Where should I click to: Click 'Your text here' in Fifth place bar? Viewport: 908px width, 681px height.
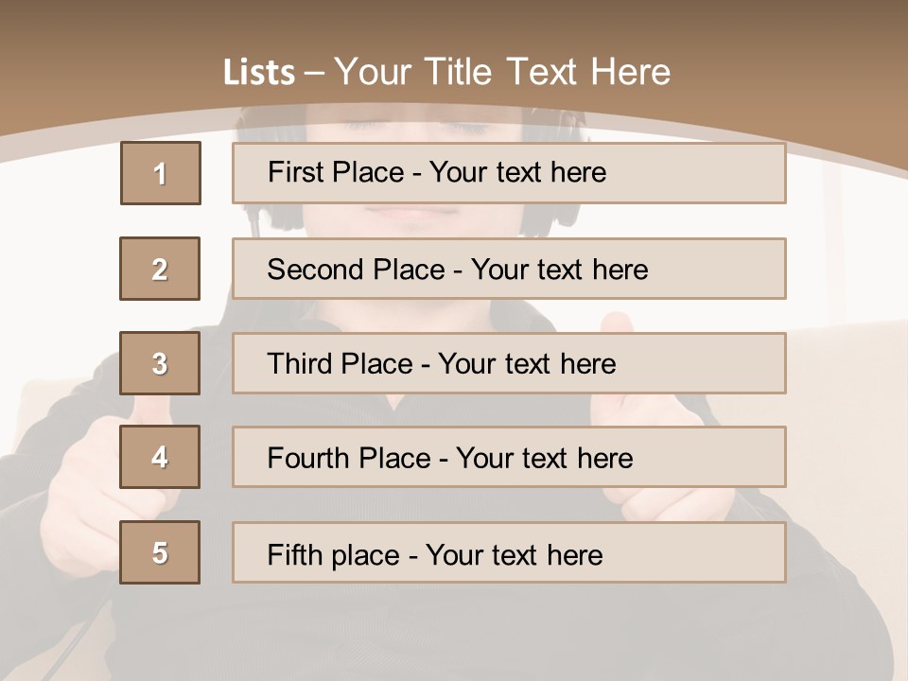click(514, 554)
